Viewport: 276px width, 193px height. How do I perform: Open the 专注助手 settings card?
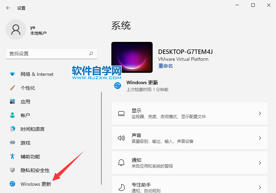pyautogui.click(x=190, y=184)
